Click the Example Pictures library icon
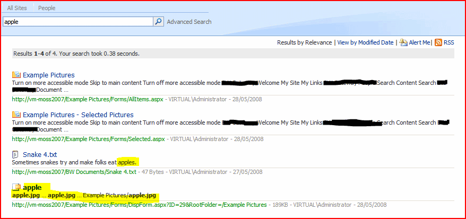Viewport: 466px width, 219px height. (16, 75)
